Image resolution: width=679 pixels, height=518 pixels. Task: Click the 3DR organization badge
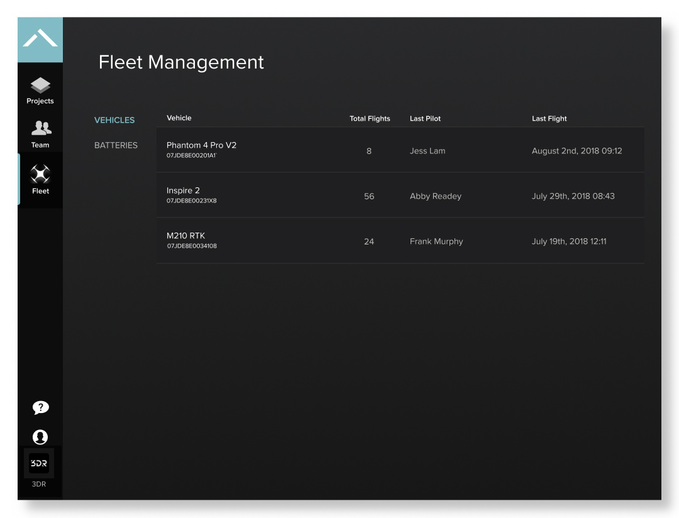coord(39,463)
